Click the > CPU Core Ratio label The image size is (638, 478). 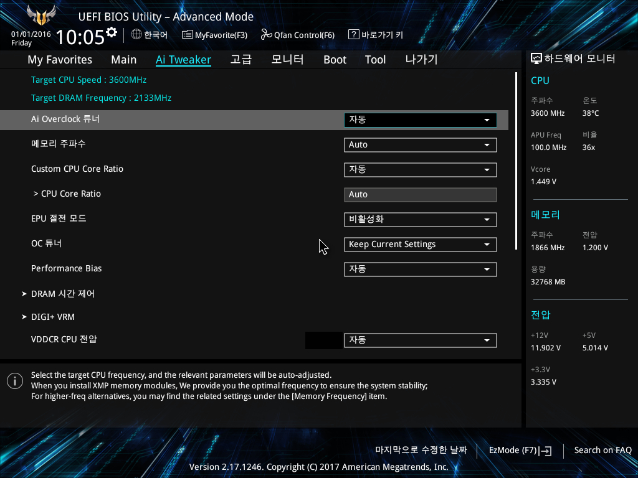[x=67, y=194]
